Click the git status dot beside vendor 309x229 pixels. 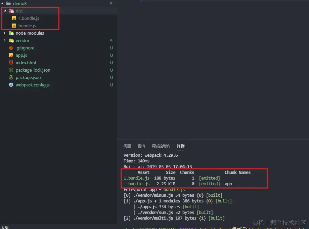coord(111,40)
